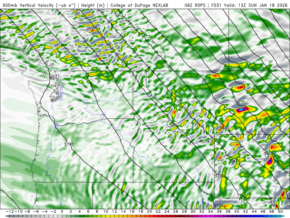Click the 5700 height contour label

[x=220, y=176]
